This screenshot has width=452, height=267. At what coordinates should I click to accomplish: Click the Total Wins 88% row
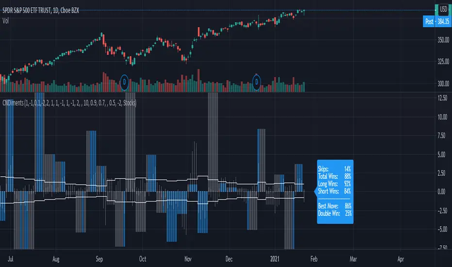pos(334,176)
